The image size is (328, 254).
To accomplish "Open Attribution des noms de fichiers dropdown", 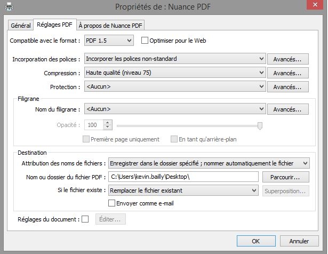I will click(209, 163).
